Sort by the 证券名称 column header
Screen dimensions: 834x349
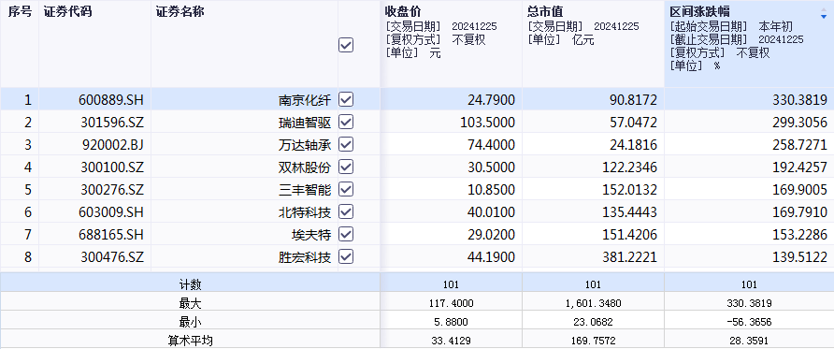point(180,12)
